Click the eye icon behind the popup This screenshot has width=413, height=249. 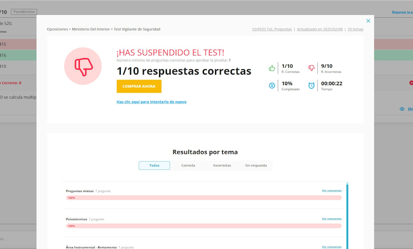click(x=402, y=109)
